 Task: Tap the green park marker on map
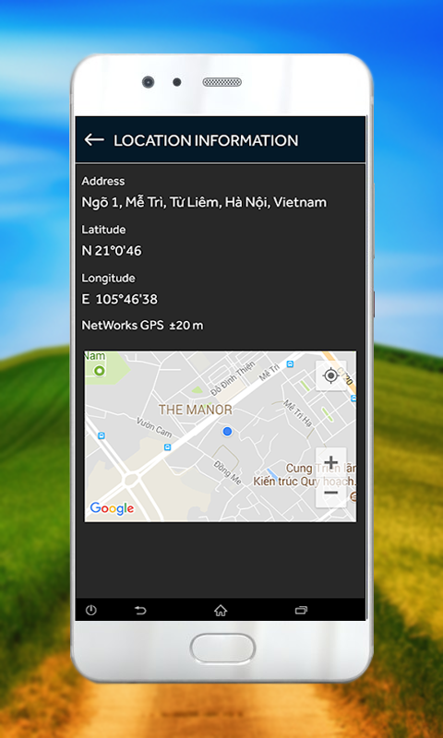click(x=99, y=371)
